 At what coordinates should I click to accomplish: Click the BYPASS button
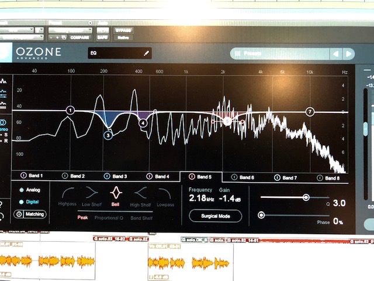click(x=123, y=30)
